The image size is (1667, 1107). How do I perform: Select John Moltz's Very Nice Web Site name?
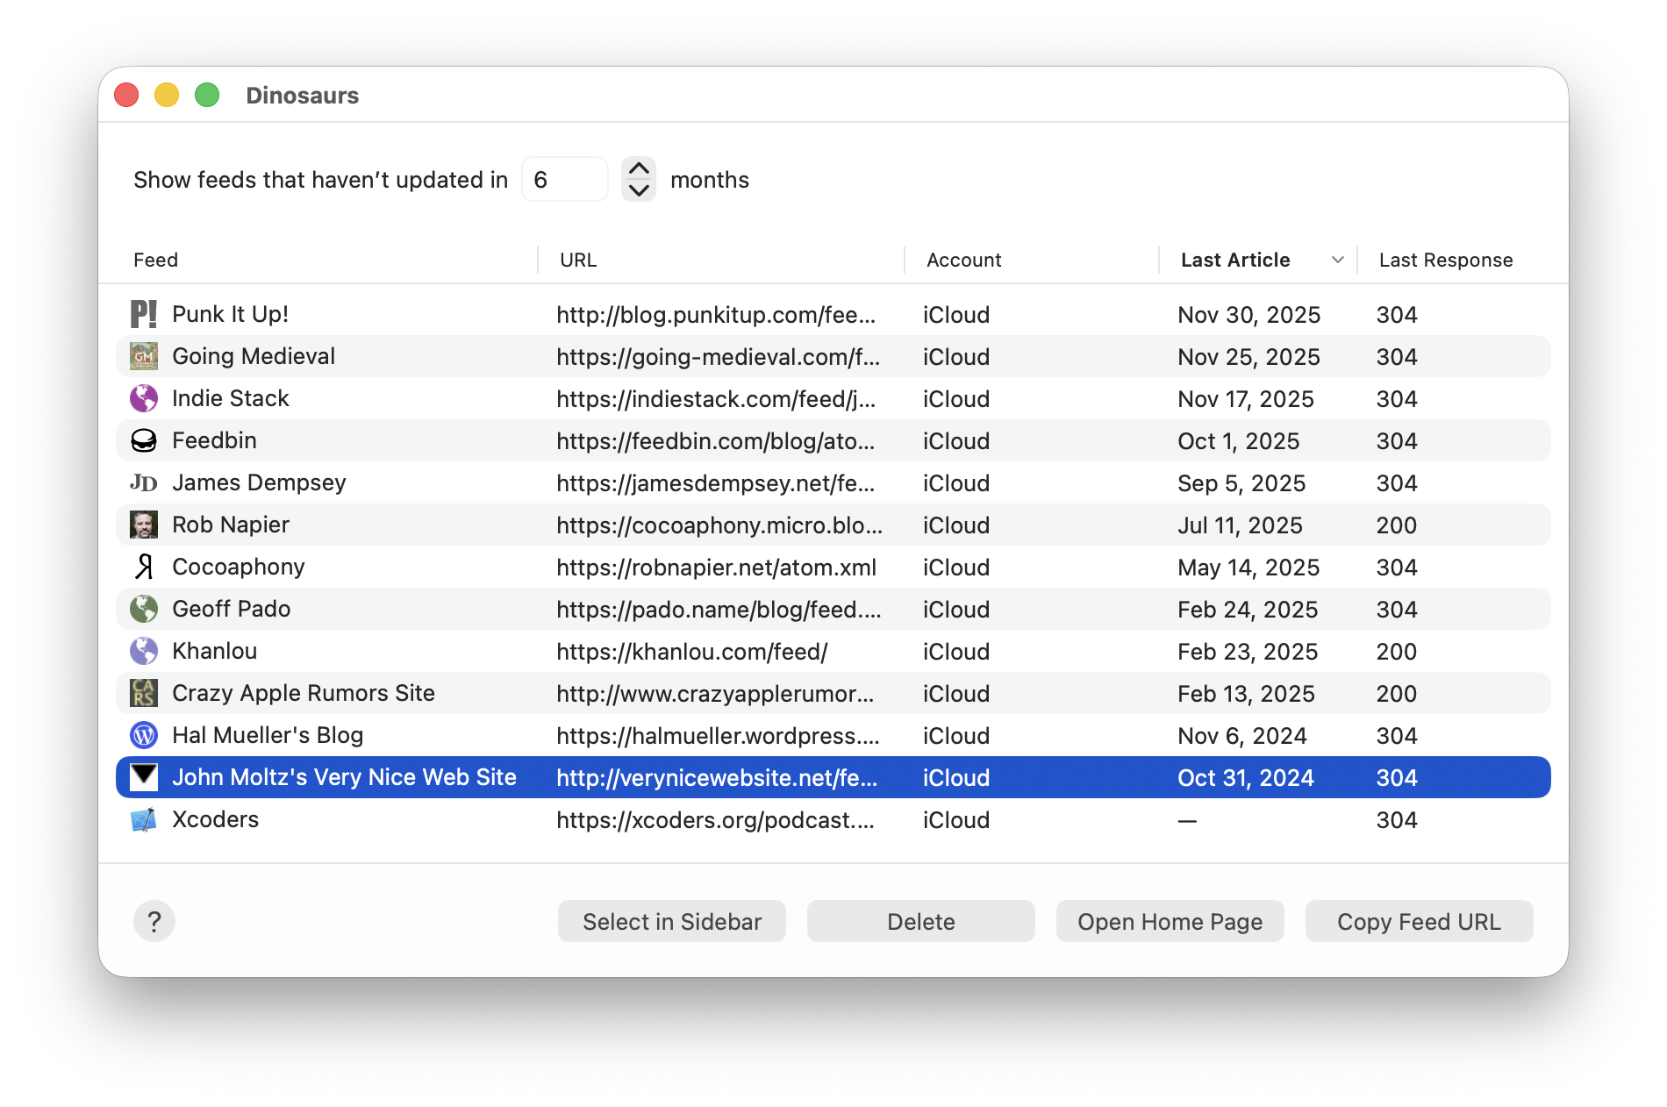[344, 777]
